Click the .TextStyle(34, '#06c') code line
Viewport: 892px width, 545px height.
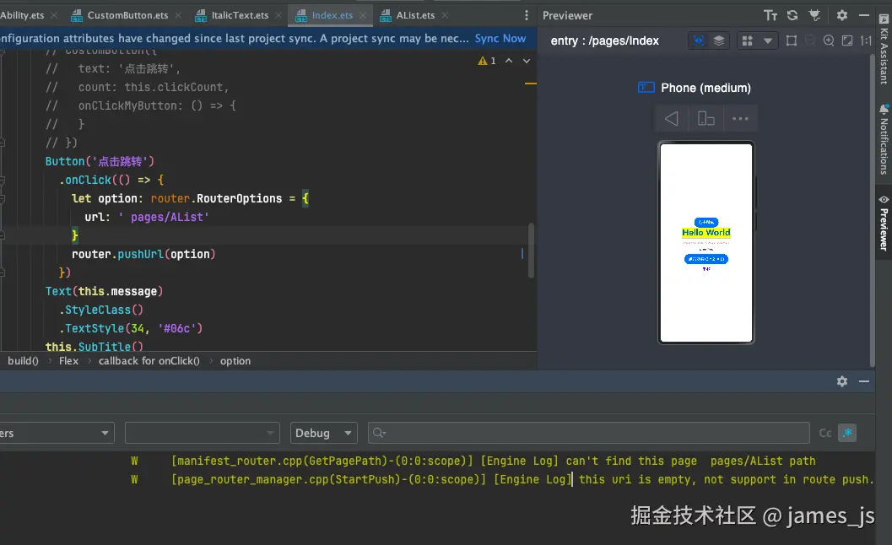click(131, 328)
